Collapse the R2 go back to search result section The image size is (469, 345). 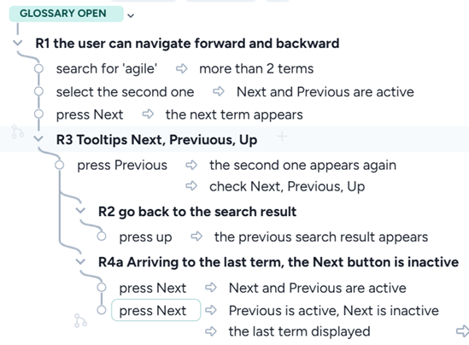tap(80, 211)
